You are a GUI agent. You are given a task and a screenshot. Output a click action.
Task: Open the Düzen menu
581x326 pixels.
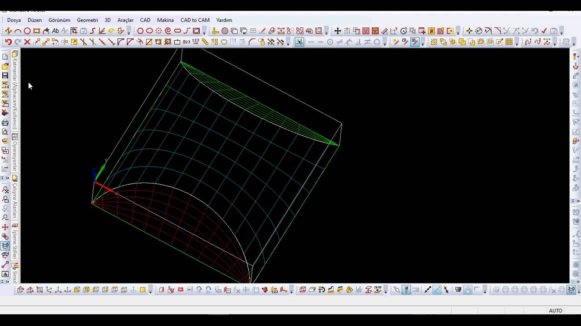pyautogui.click(x=34, y=20)
